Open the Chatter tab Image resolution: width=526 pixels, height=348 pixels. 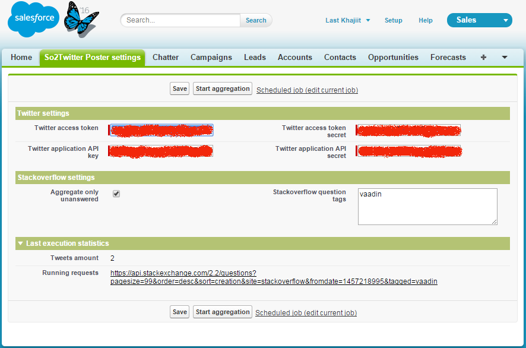(x=166, y=58)
